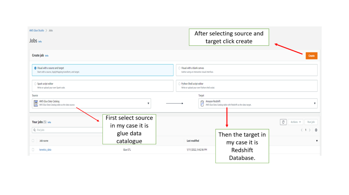The image size is (349, 195).
Task: Sort by the Job name column header
Action: point(44,141)
